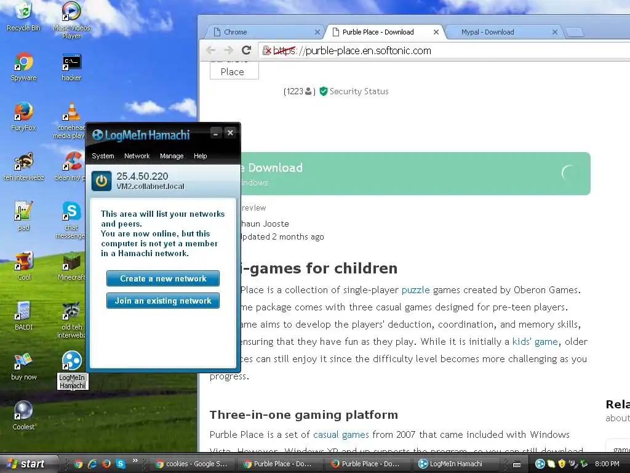This screenshot has height=473, width=630.
Task: Click the browser Forward arrow
Action: click(x=229, y=50)
